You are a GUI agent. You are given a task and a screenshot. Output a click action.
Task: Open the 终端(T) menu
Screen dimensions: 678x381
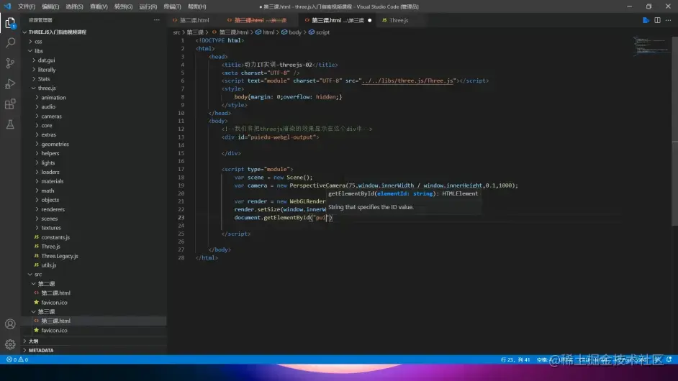(x=172, y=6)
